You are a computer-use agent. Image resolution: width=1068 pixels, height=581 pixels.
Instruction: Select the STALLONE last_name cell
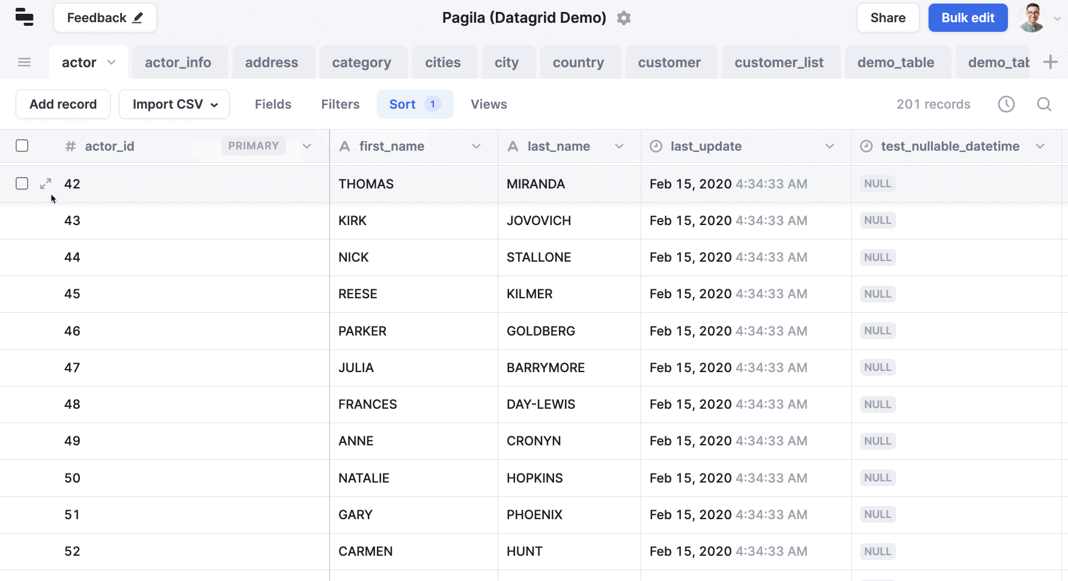pyautogui.click(x=569, y=257)
